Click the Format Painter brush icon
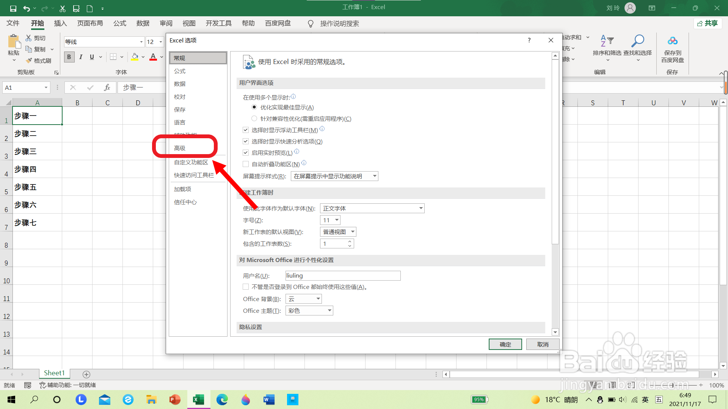 tap(29, 61)
